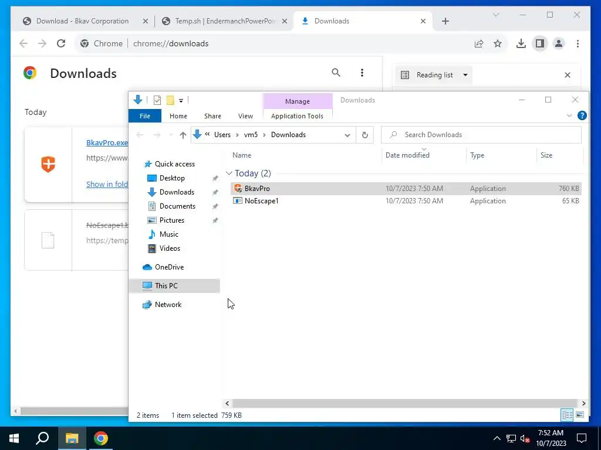Refresh the Downloads folder
601x450 pixels.
click(365, 135)
